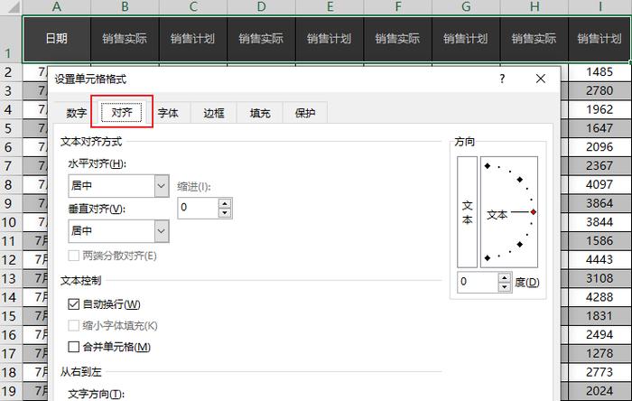Screen dimensions: 632x401
Task: Click cell with value 1278
Action: (599, 353)
